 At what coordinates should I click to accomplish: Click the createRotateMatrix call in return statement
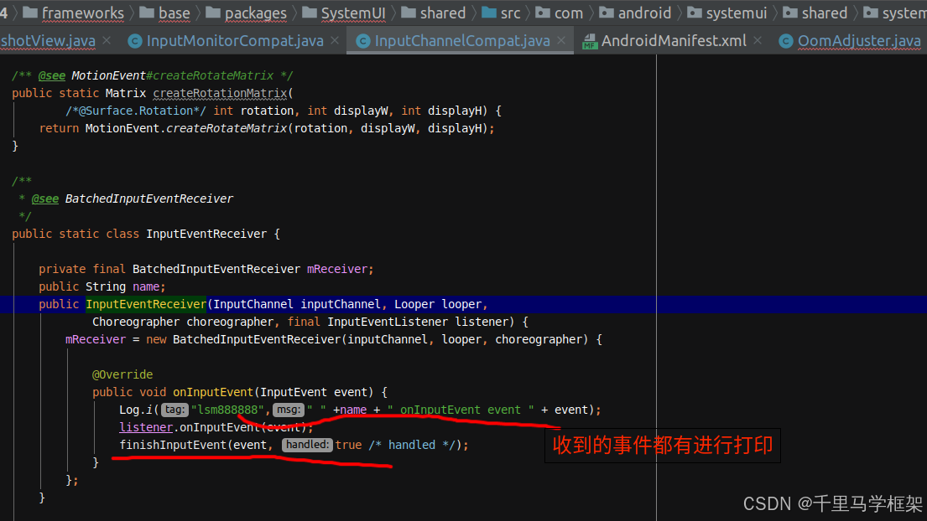pos(227,129)
